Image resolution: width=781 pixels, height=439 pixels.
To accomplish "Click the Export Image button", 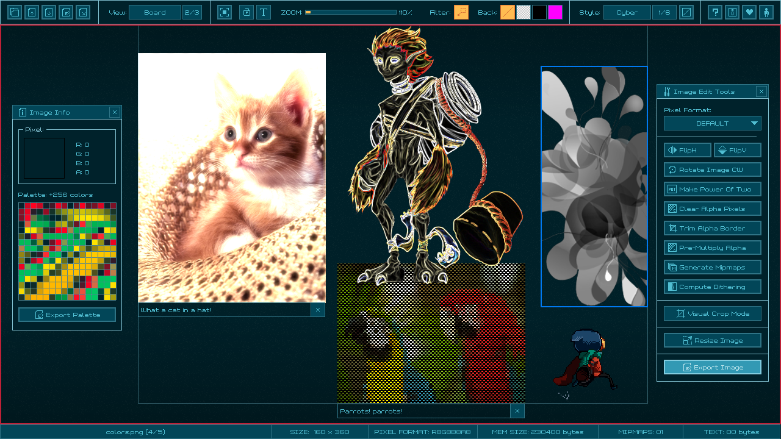I will pos(713,367).
